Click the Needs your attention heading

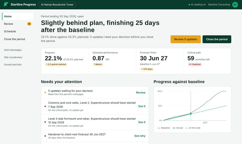click(61, 82)
